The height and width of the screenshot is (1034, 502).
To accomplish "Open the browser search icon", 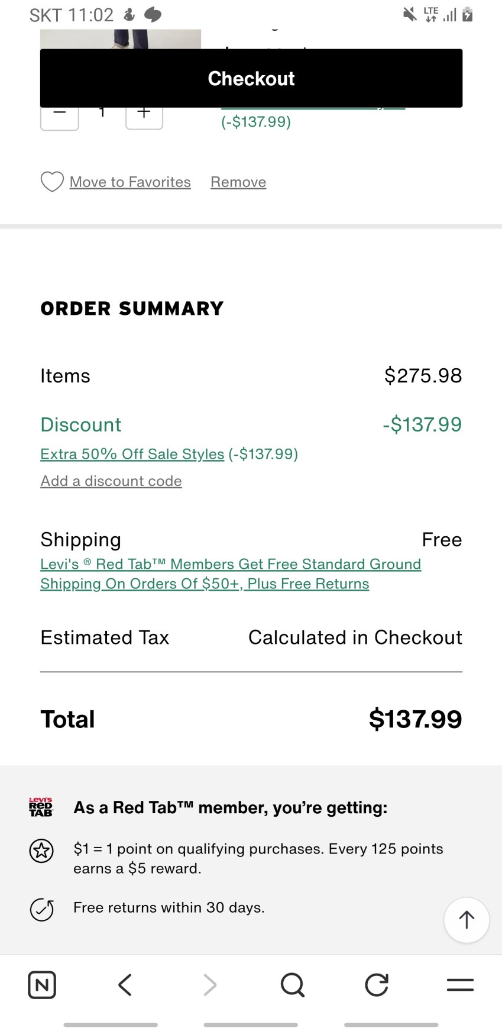I will click(x=292, y=985).
